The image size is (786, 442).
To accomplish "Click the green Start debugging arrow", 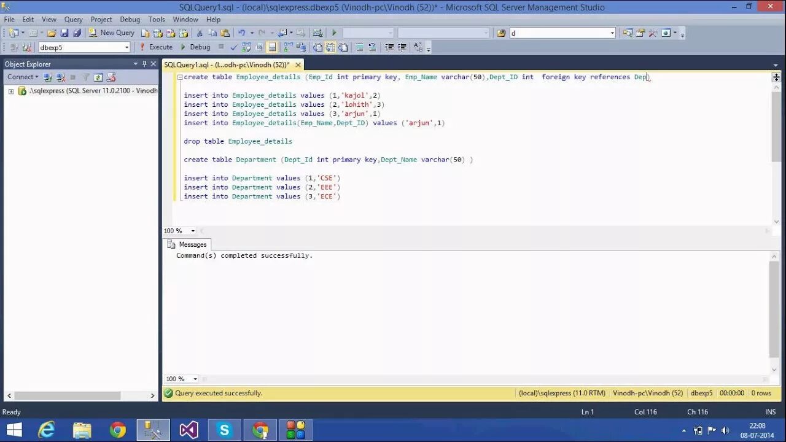I will [x=334, y=33].
